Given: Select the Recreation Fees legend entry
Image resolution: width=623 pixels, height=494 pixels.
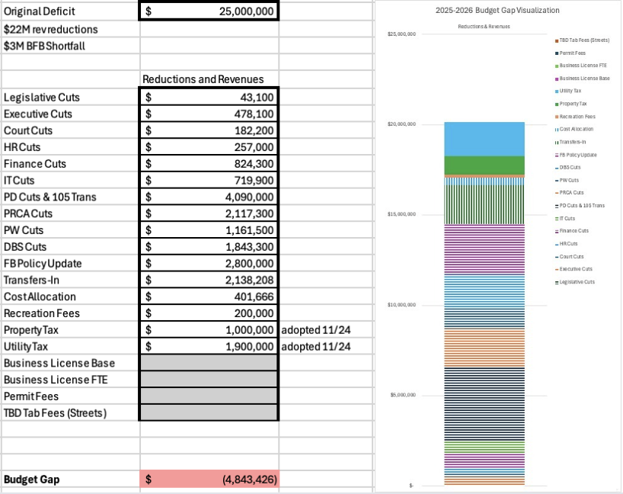Looking at the screenshot, I should point(577,117).
